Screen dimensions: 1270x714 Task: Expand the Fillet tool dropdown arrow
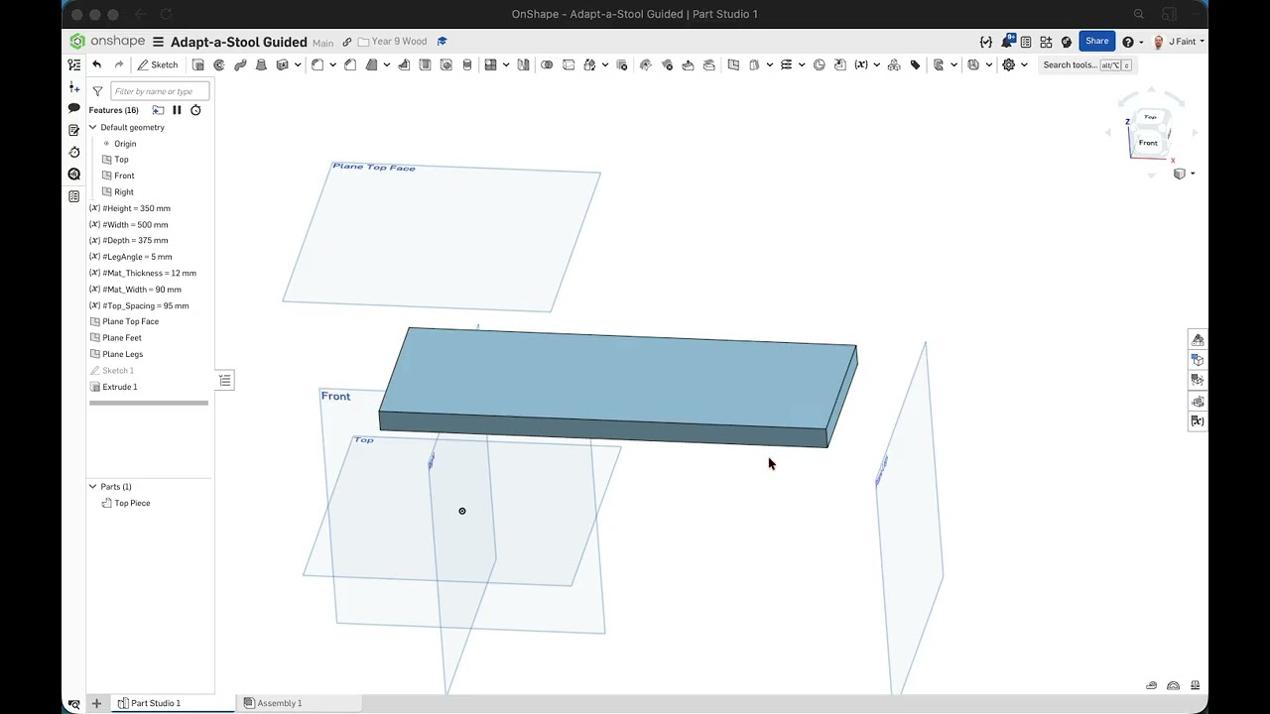[332, 64]
